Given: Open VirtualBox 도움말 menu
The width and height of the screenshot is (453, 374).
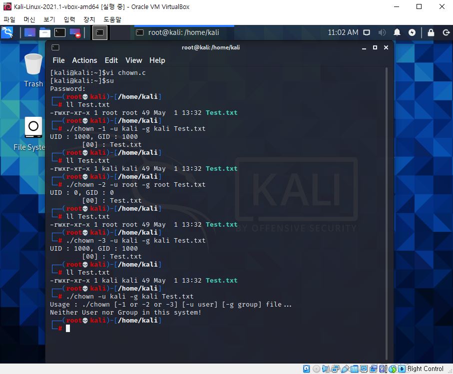Looking at the screenshot, I should click(x=112, y=19).
